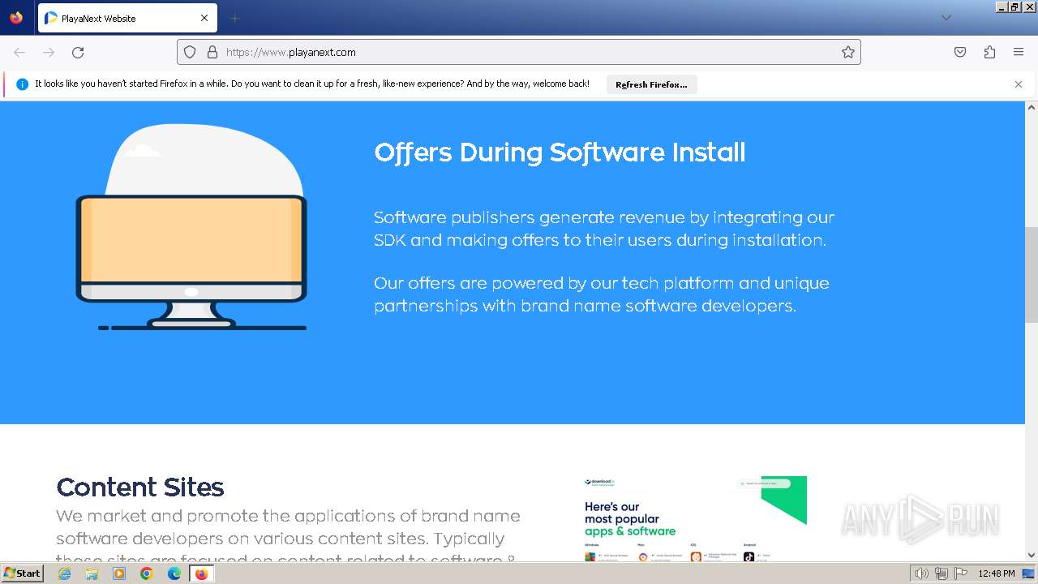Viewport: 1038px width, 584px height.
Task: Select the PlayaNext Website tab
Action: pyautogui.click(x=127, y=18)
